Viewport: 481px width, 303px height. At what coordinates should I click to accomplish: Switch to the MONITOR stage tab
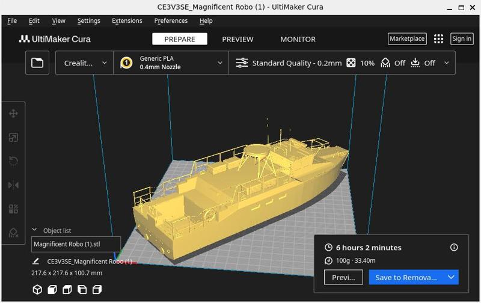click(298, 39)
